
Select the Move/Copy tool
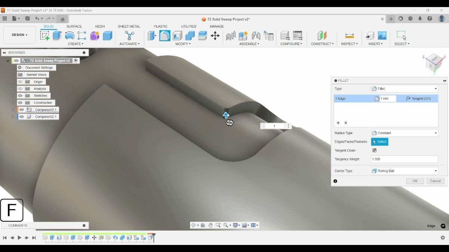pos(215,36)
